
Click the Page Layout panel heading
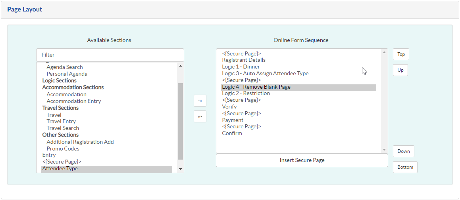(25, 10)
